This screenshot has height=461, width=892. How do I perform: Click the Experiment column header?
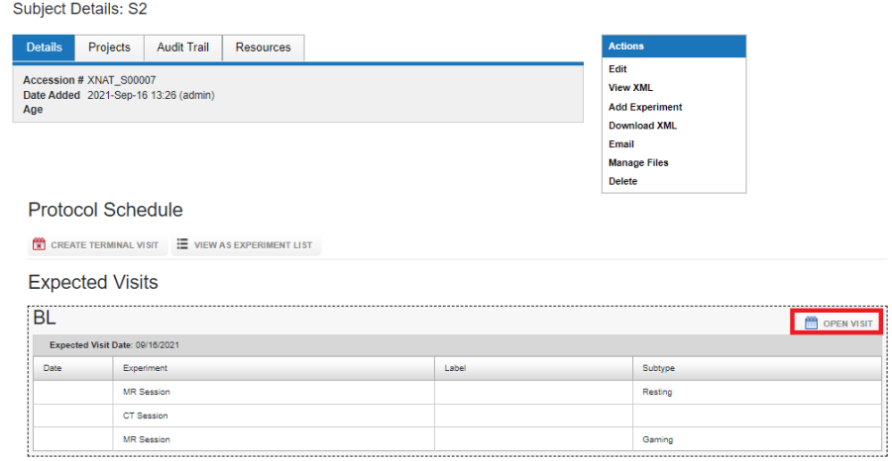coord(145,368)
